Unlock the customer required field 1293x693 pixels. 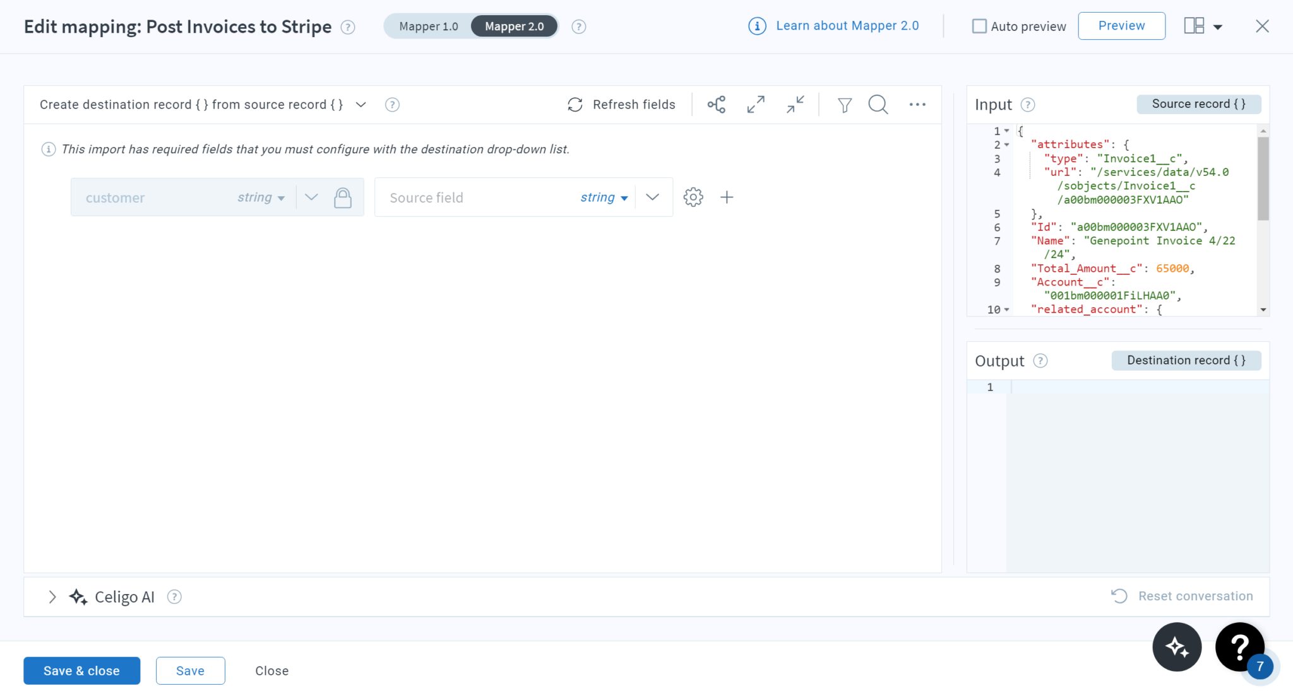pyautogui.click(x=343, y=197)
